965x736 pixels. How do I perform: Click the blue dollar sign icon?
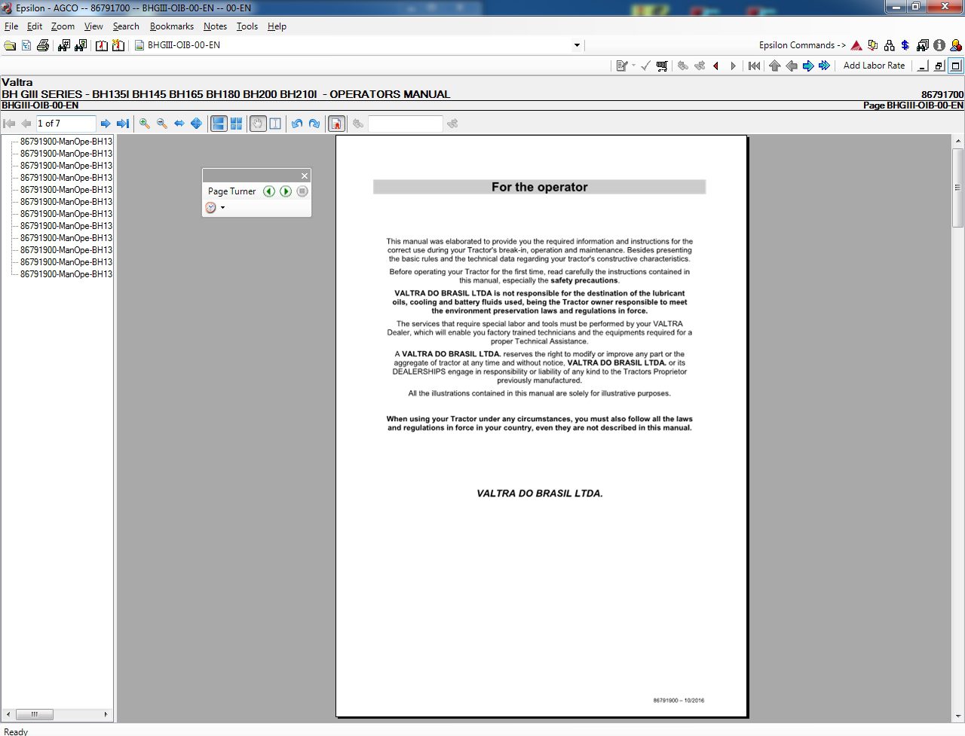pyautogui.click(x=905, y=45)
